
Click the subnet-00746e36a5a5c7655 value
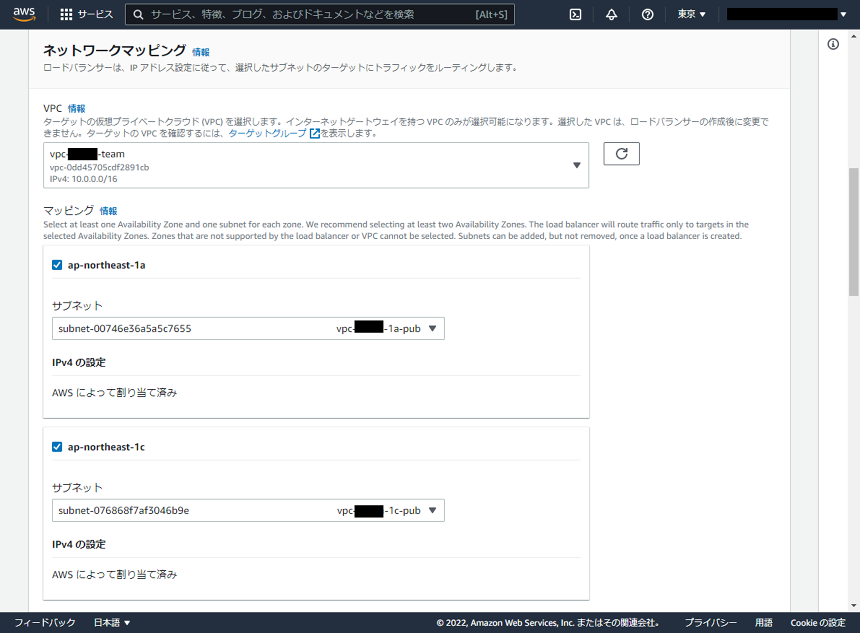click(125, 328)
